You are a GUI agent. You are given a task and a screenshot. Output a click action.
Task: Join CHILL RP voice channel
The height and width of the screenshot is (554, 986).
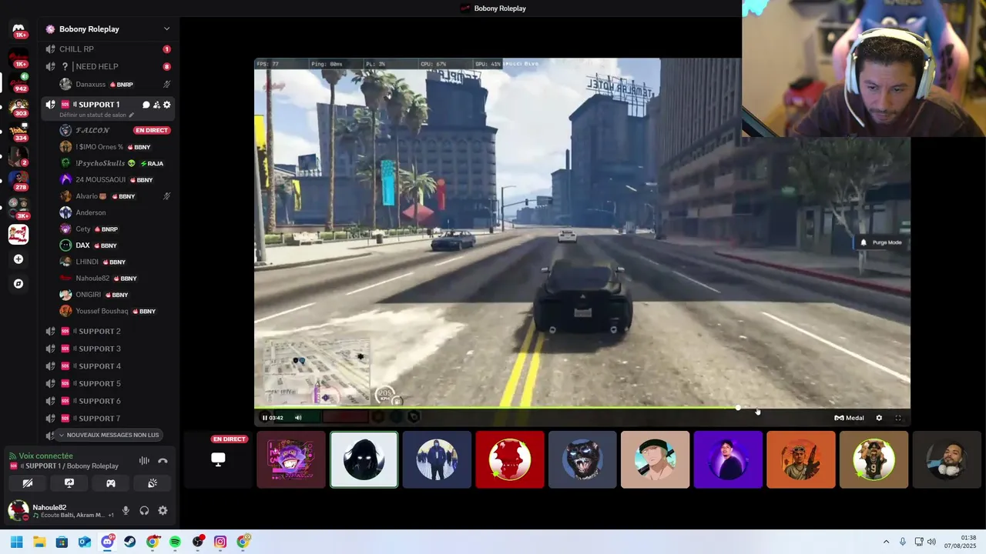[108, 49]
